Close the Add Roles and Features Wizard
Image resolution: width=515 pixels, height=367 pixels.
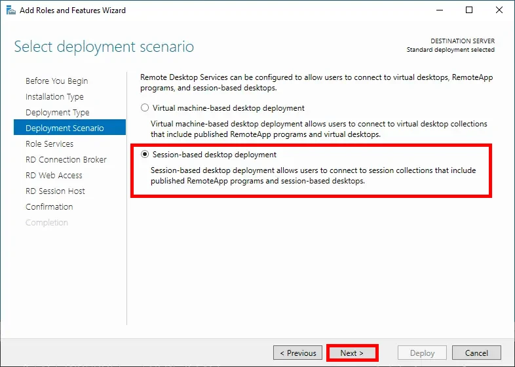point(499,10)
